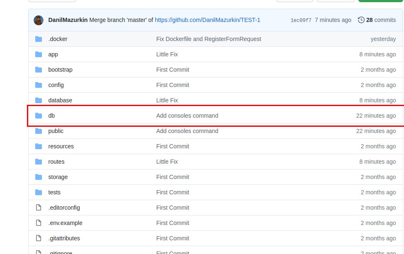Open 'First Commit' message on resources row
The image size is (404, 254).
point(173,146)
